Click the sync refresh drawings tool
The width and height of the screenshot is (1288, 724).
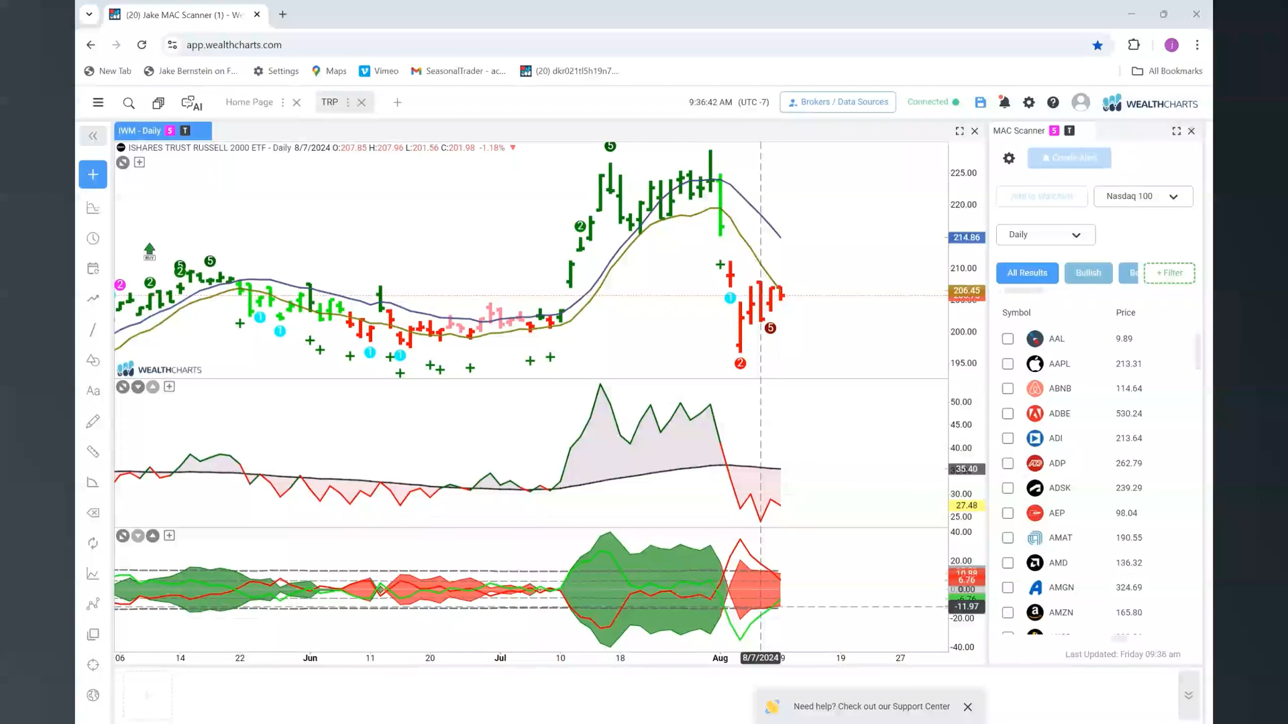point(93,543)
